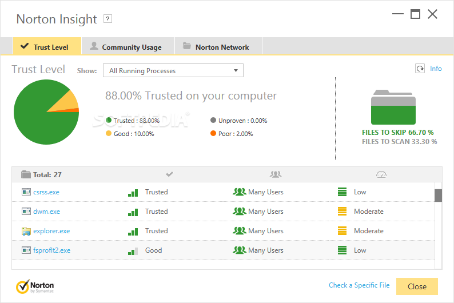Click the explorer.exe folder icon

click(x=26, y=231)
